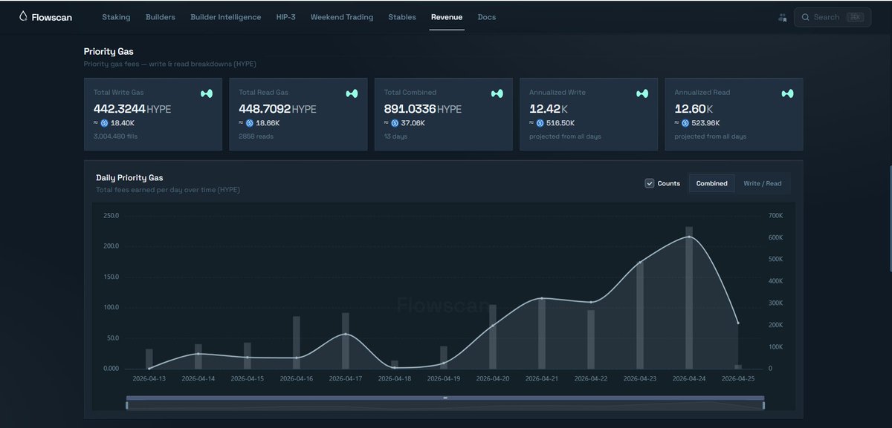Click the coin icon next to 523.96K
892x428 pixels.
coord(685,123)
